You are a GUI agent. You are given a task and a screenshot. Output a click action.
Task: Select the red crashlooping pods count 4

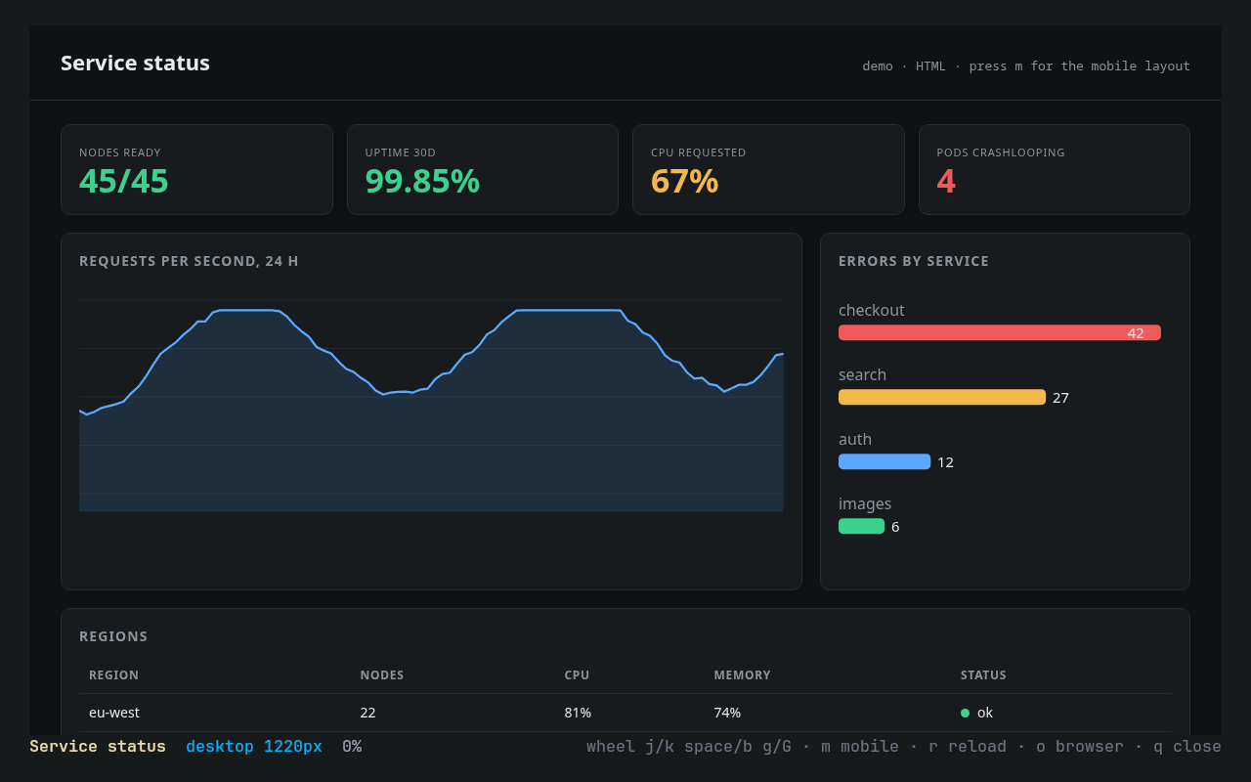click(x=946, y=181)
